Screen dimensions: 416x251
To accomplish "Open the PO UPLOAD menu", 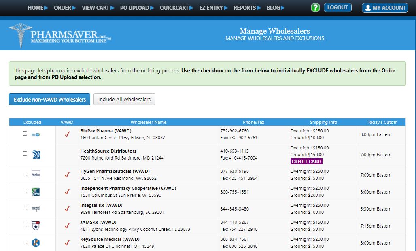I will (x=137, y=8).
